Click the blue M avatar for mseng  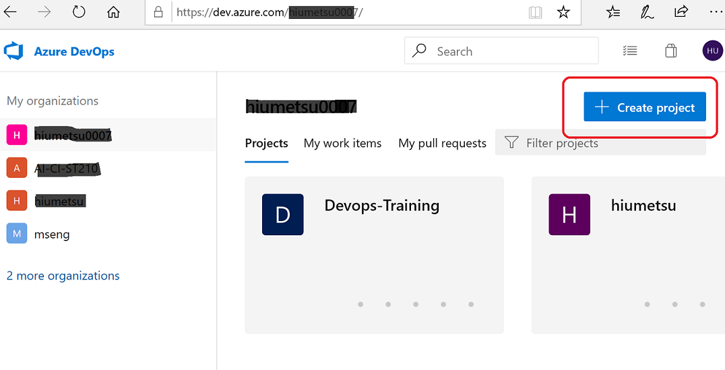coord(17,234)
